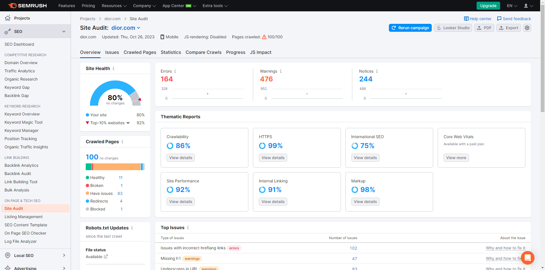Viewport: 545px width, 270px height.
Task: Click the Site Health info icon
Action: pyautogui.click(x=114, y=68)
